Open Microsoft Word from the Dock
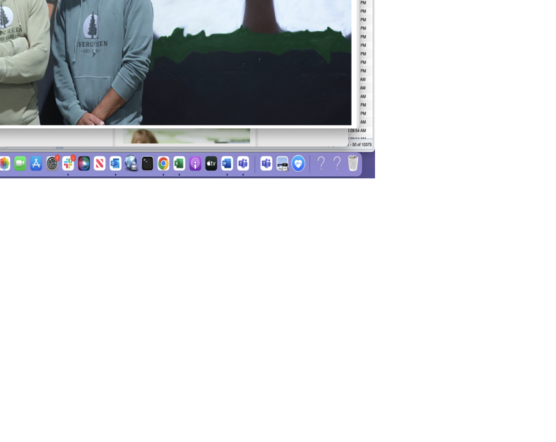 (x=227, y=164)
